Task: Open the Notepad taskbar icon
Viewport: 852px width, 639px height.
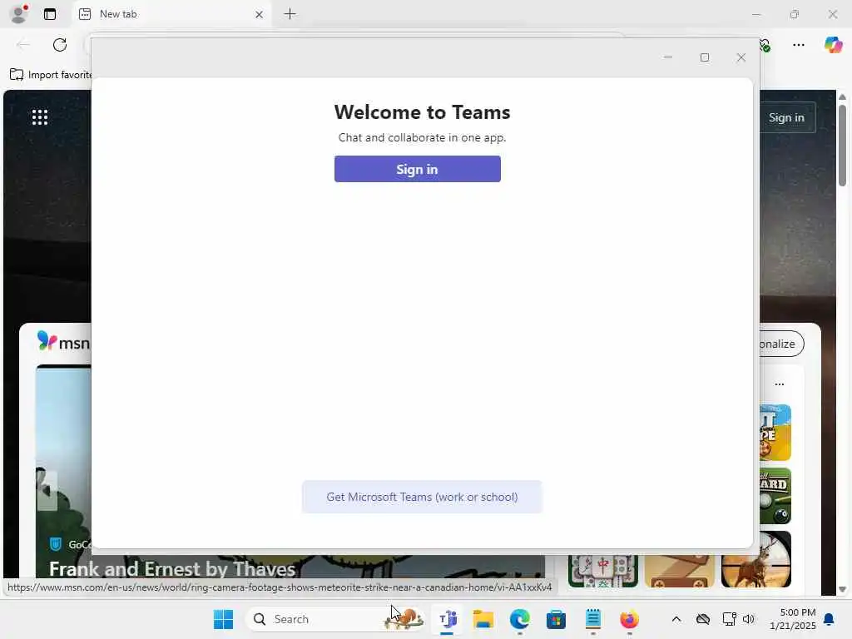Action: click(x=592, y=619)
